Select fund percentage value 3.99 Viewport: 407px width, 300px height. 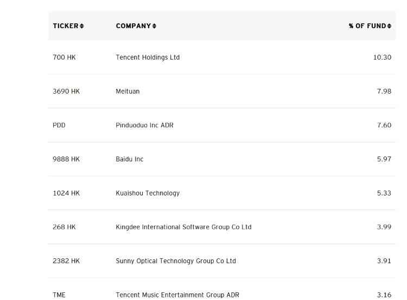(x=384, y=227)
